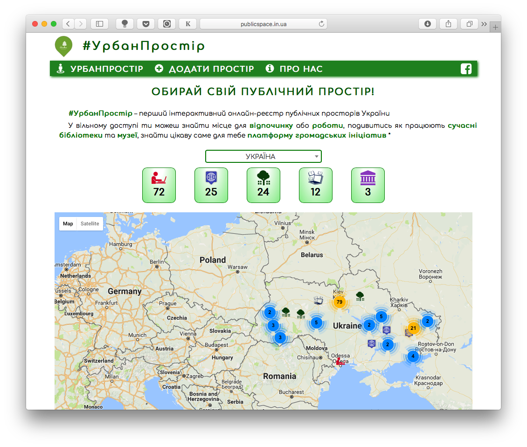Click the red workspace marker at Odessa
527x447 pixels.
tap(340, 362)
